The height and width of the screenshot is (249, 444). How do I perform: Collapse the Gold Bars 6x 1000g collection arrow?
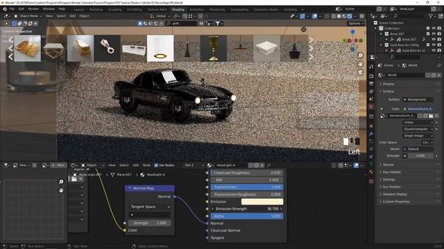381,45
